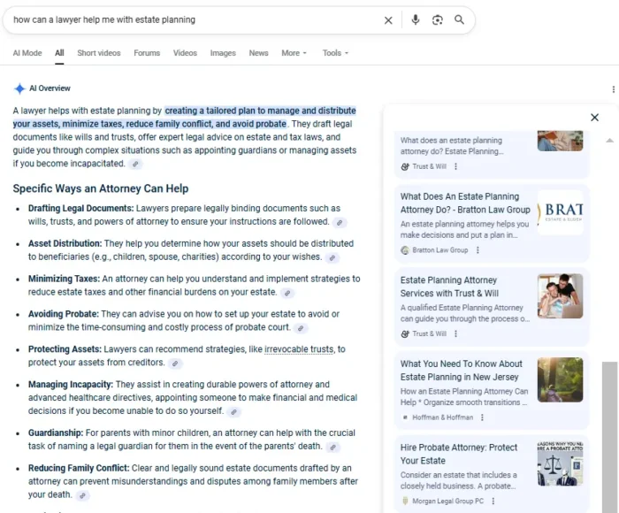619x513 pixels.
Task: Open 'Hire Probate Attorney: Protect Your Estate' card
Action: click(459, 454)
